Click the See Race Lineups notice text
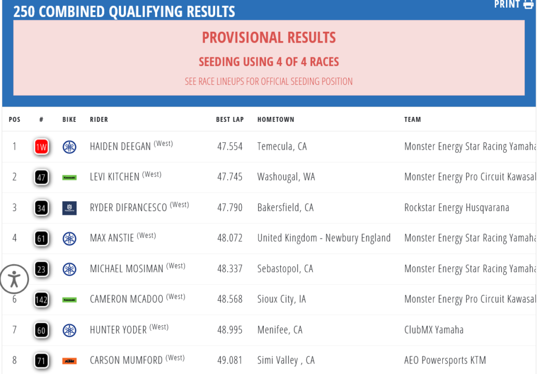Image resolution: width=559 pixels, height=374 pixels. click(x=269, y=81)
